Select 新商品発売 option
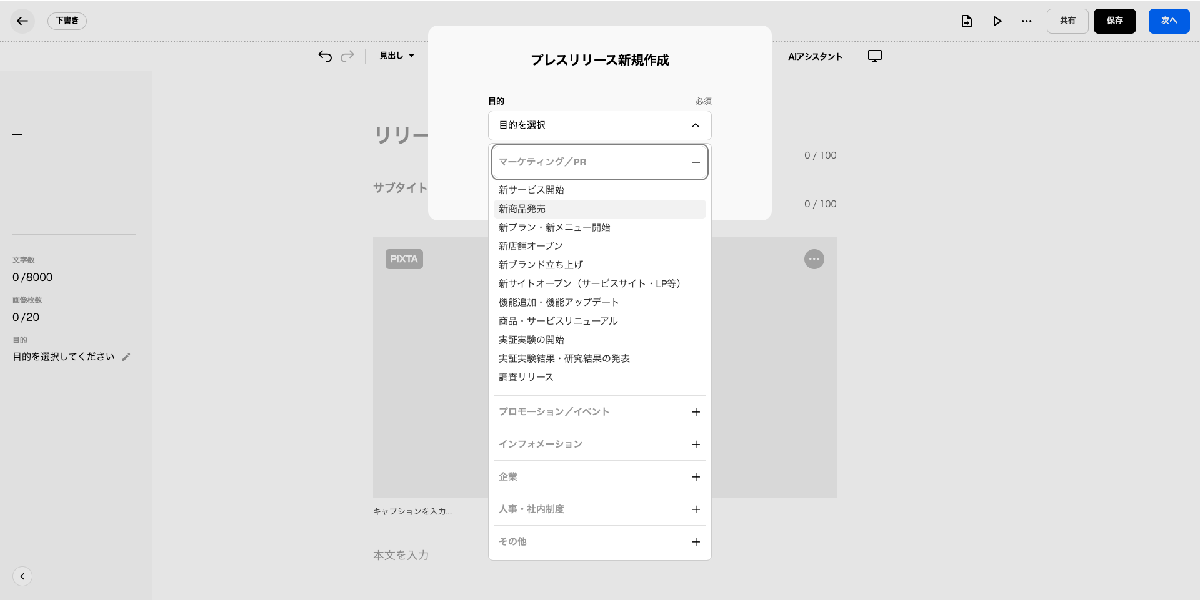Screen dimensions: 1200x600 [x=600, y=209]
